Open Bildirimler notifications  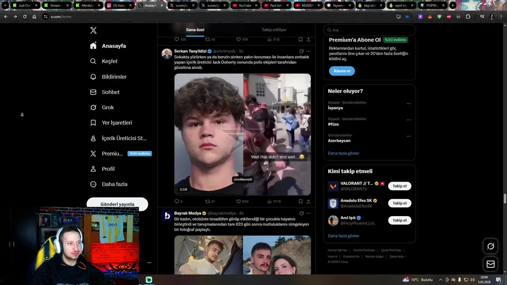pos(109,77)
